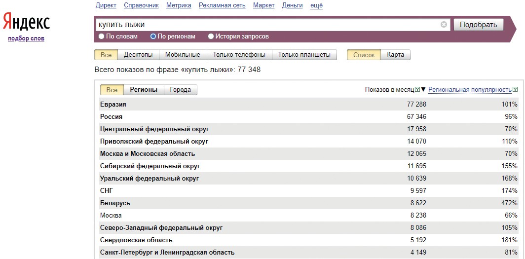Switch to the 'Десктопы' device tab
This screenshot has width=525, height=259.
pos(138,55)
